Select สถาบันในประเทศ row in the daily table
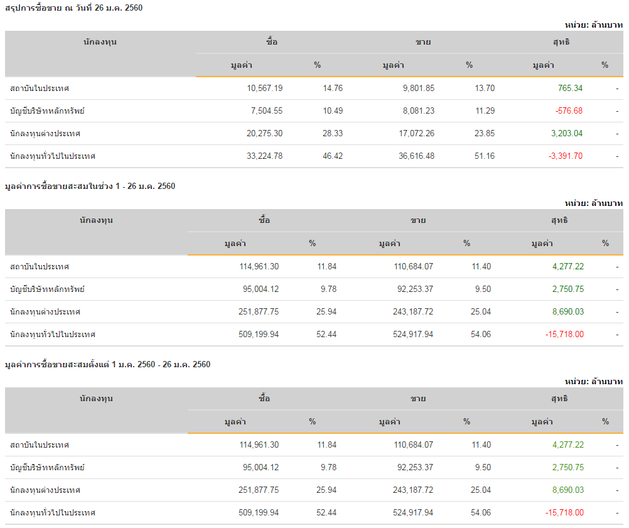This screenshot has width=629, height=528. 314,89
